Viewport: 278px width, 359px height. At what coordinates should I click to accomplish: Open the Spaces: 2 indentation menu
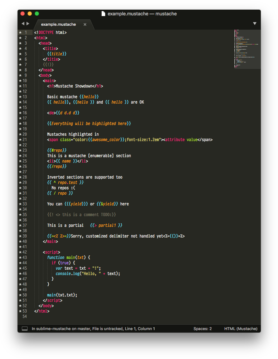click(x=203, y=328)
